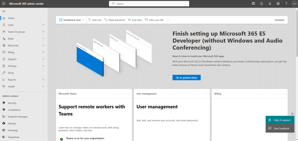Click the Health heart icon in the sidebar
The height and width of the screenshot is (141, 298).
click(x=4, y=86)
